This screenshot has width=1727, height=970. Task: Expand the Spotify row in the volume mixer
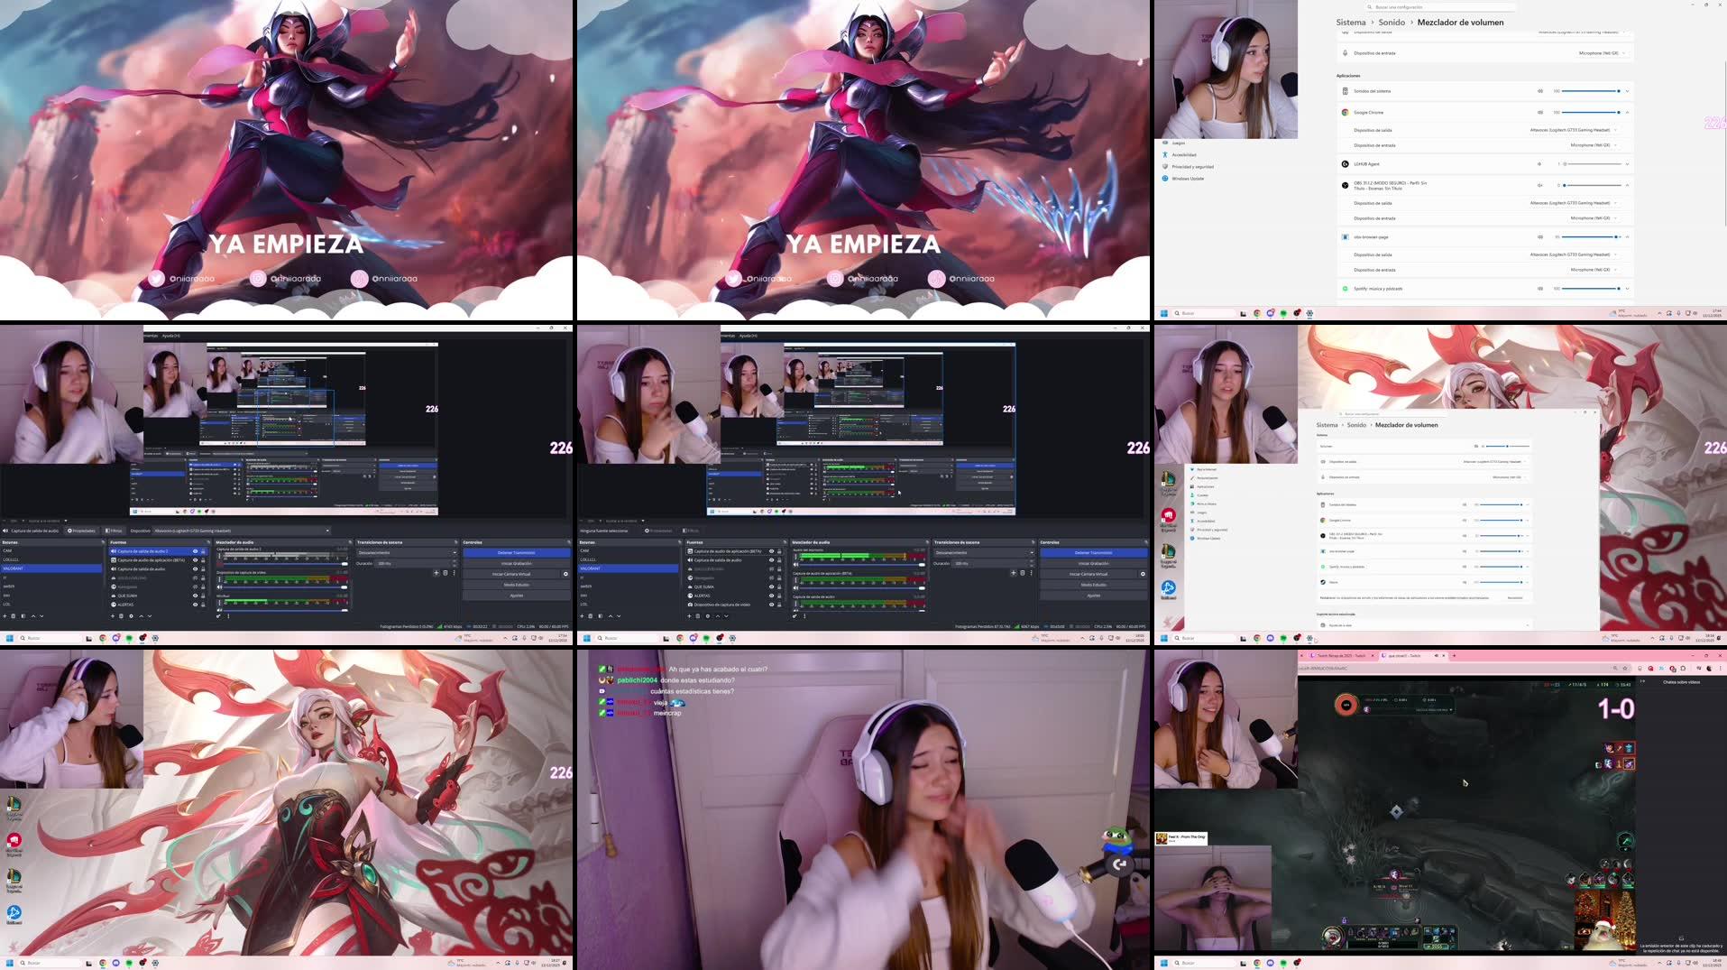1626,288
